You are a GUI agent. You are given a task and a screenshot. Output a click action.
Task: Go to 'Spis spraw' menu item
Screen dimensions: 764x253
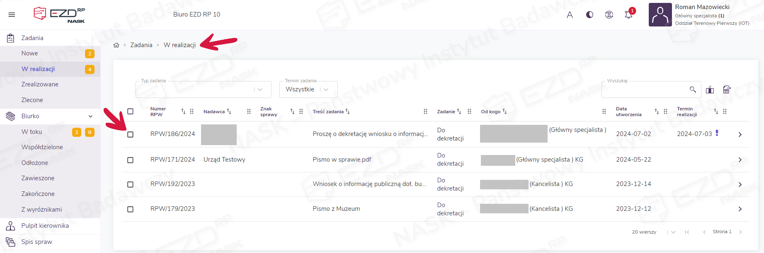click(x=36, y=242)
